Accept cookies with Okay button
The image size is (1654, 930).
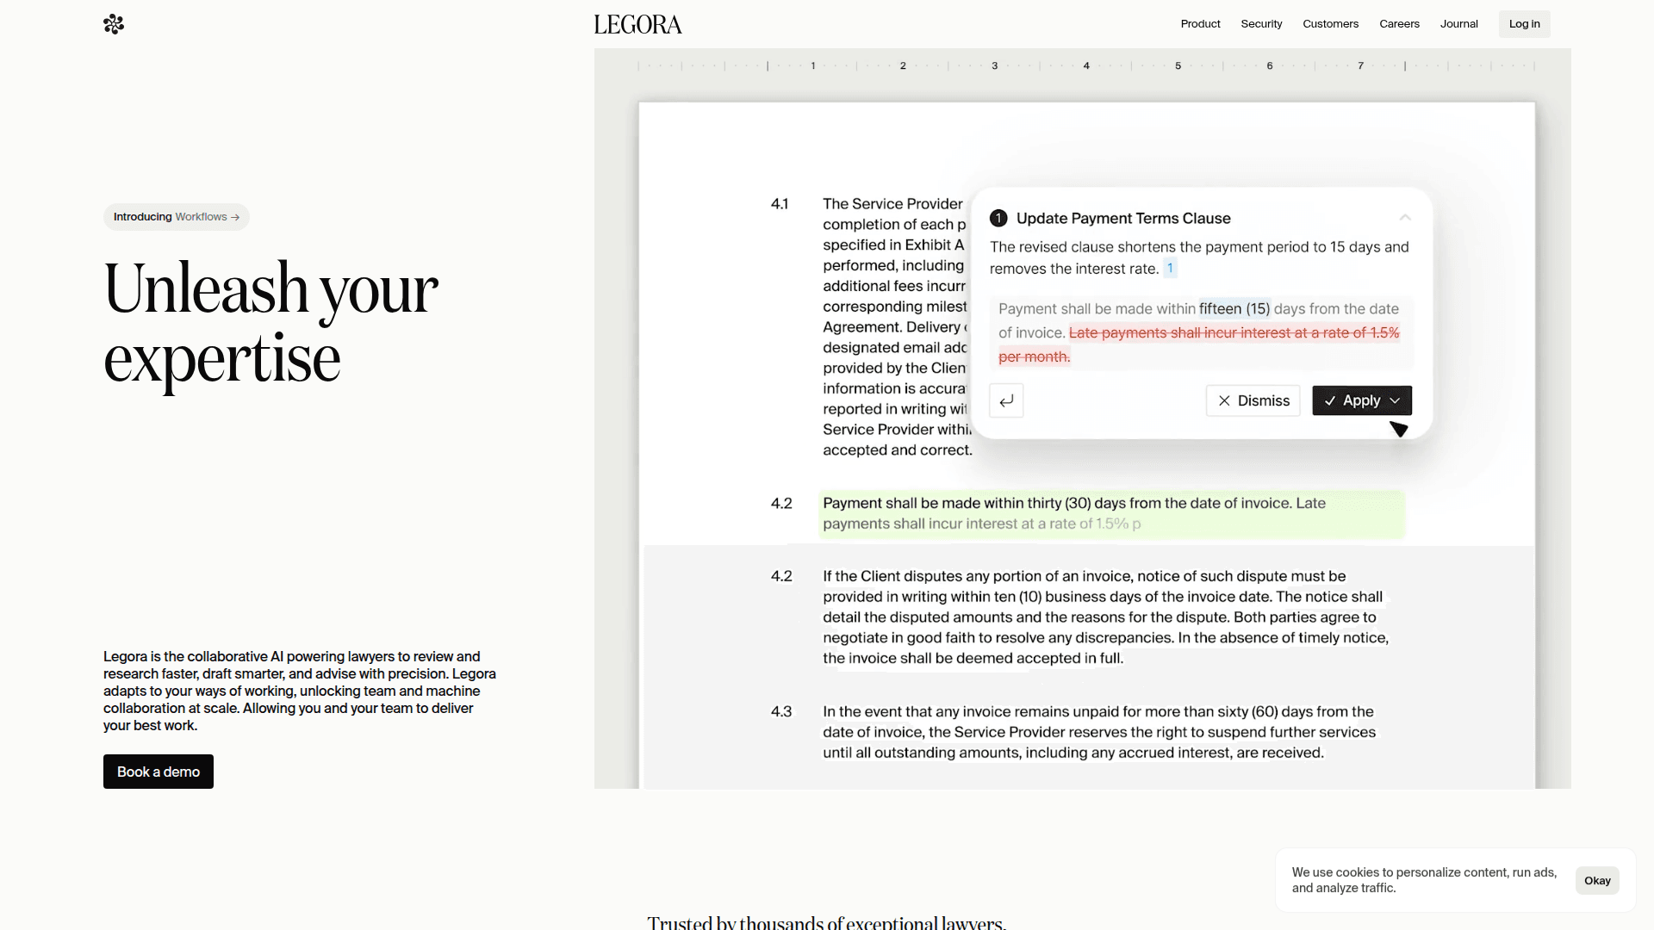(x=1597, y=880)
